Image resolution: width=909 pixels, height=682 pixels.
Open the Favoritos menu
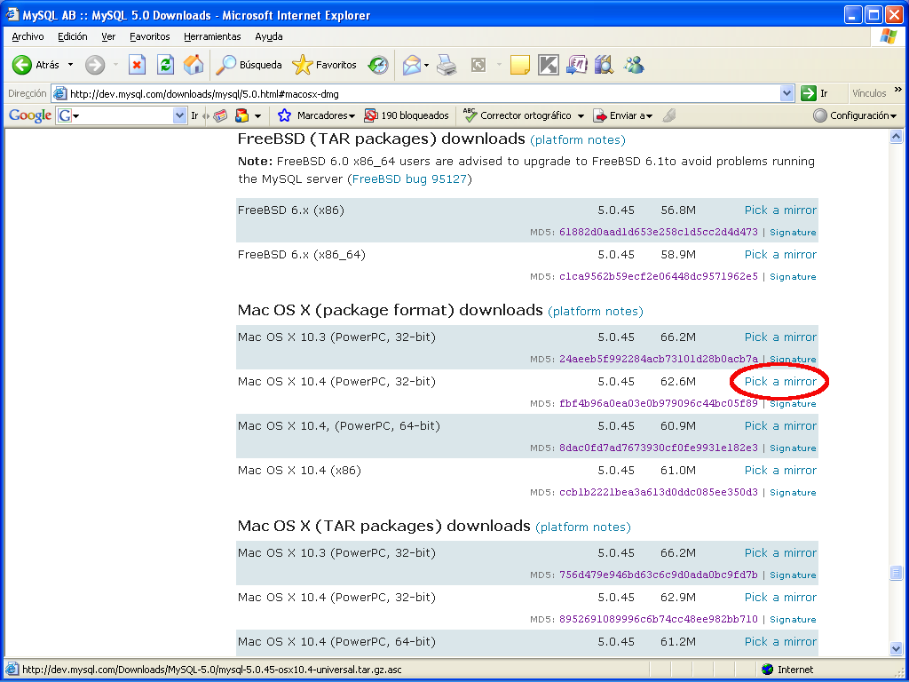[149, 36]
